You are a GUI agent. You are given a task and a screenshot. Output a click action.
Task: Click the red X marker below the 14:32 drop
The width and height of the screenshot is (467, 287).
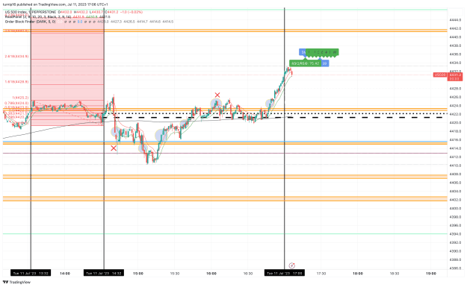[x=114, y=148]
